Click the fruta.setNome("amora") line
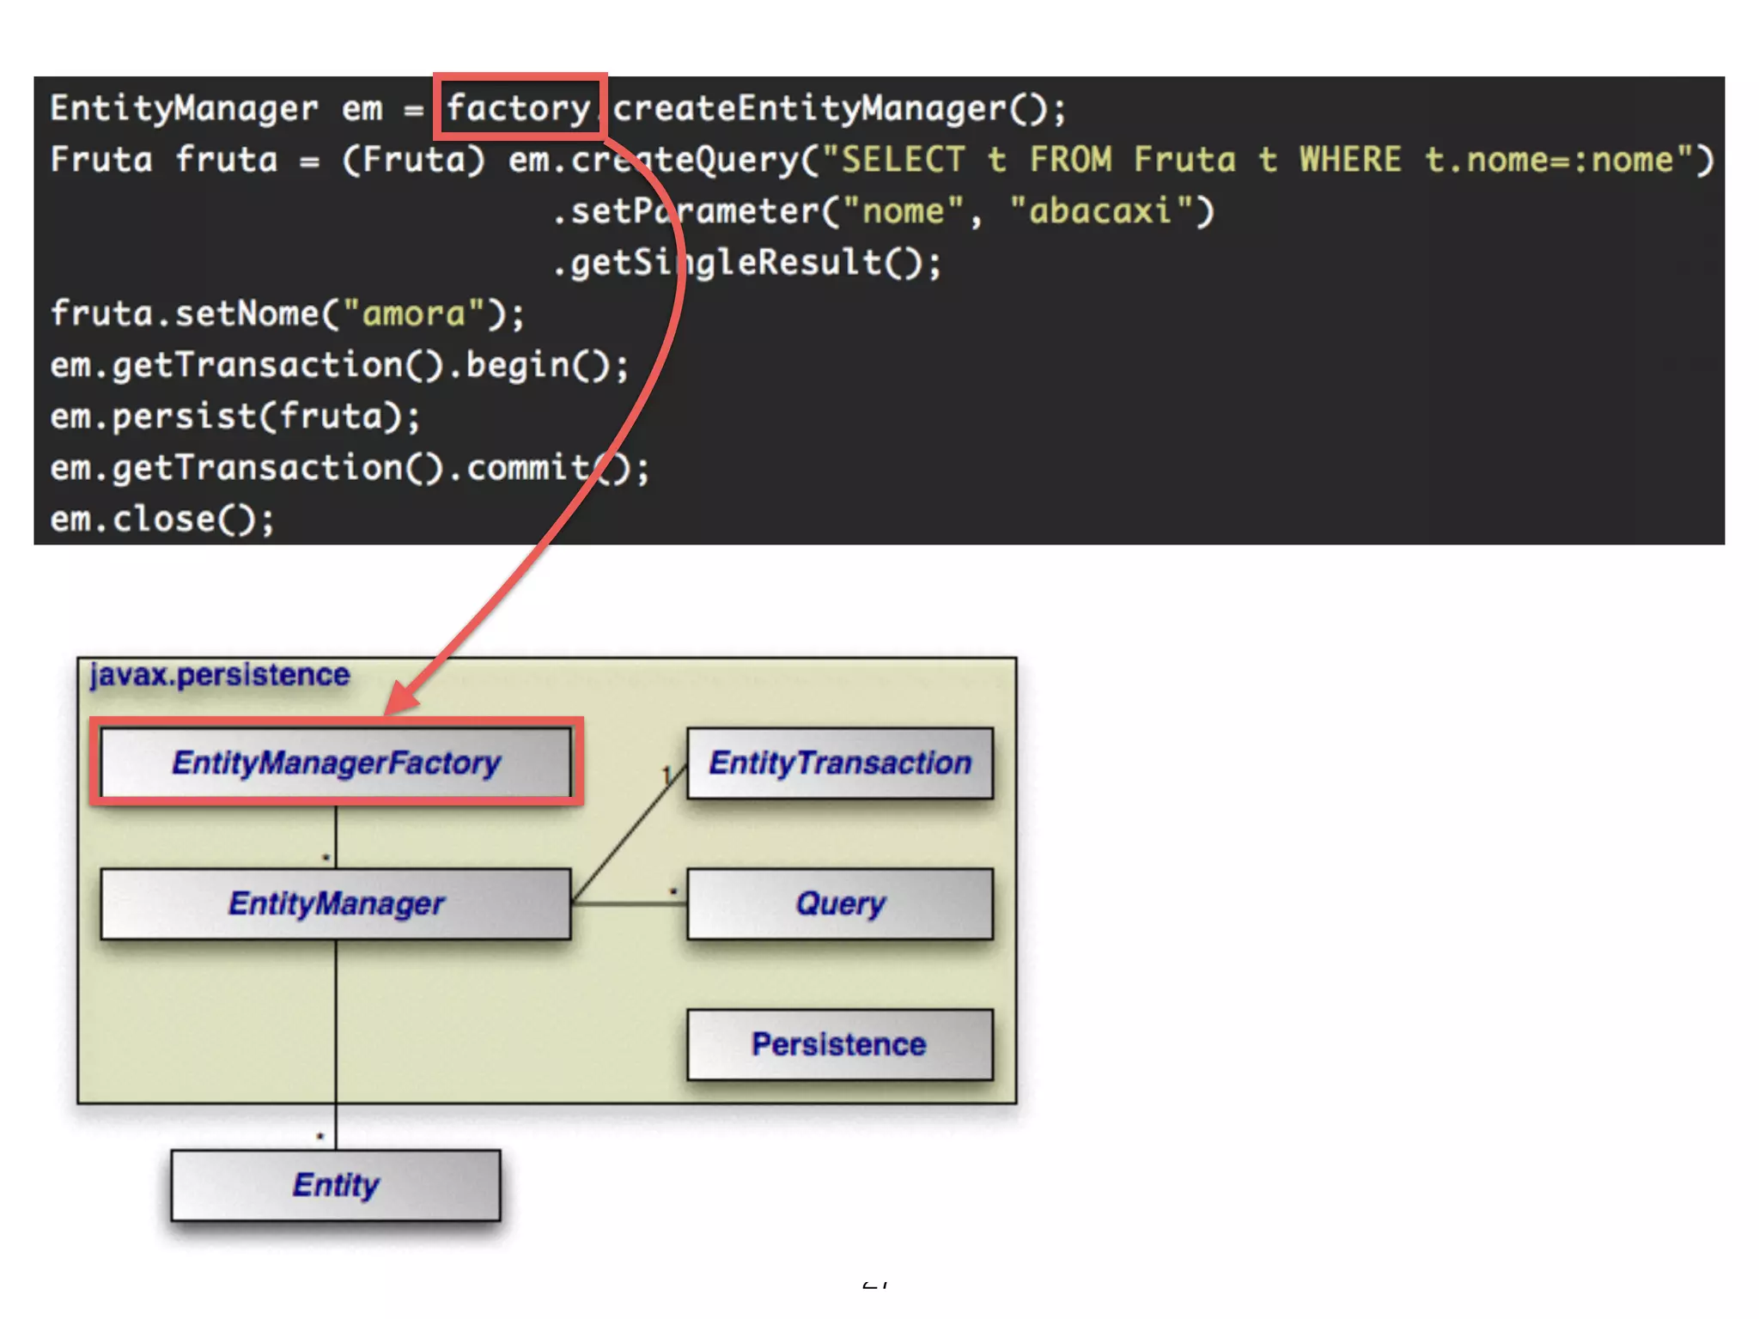This screenshot has height=1319, width=1759. [287, 314]
